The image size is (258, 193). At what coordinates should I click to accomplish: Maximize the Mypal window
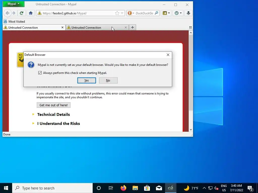pyautogui.click(x=176, y=5)
